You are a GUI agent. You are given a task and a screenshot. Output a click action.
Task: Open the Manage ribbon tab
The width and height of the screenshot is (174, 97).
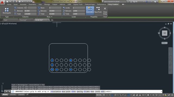click(47, 4)
